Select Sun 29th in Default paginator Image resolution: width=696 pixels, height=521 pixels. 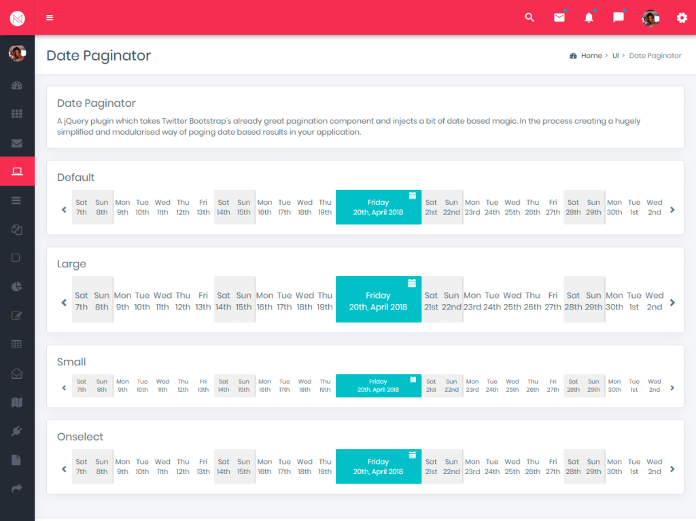[593, 207]
